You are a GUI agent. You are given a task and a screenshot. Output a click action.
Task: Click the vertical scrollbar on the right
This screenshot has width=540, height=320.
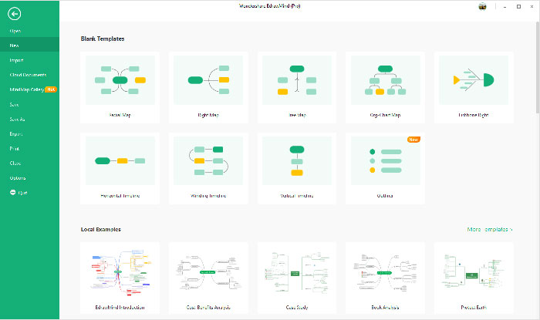point(538,67)
